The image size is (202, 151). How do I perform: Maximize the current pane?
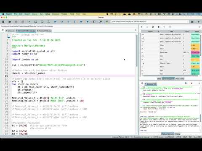[x=94, y=22]
